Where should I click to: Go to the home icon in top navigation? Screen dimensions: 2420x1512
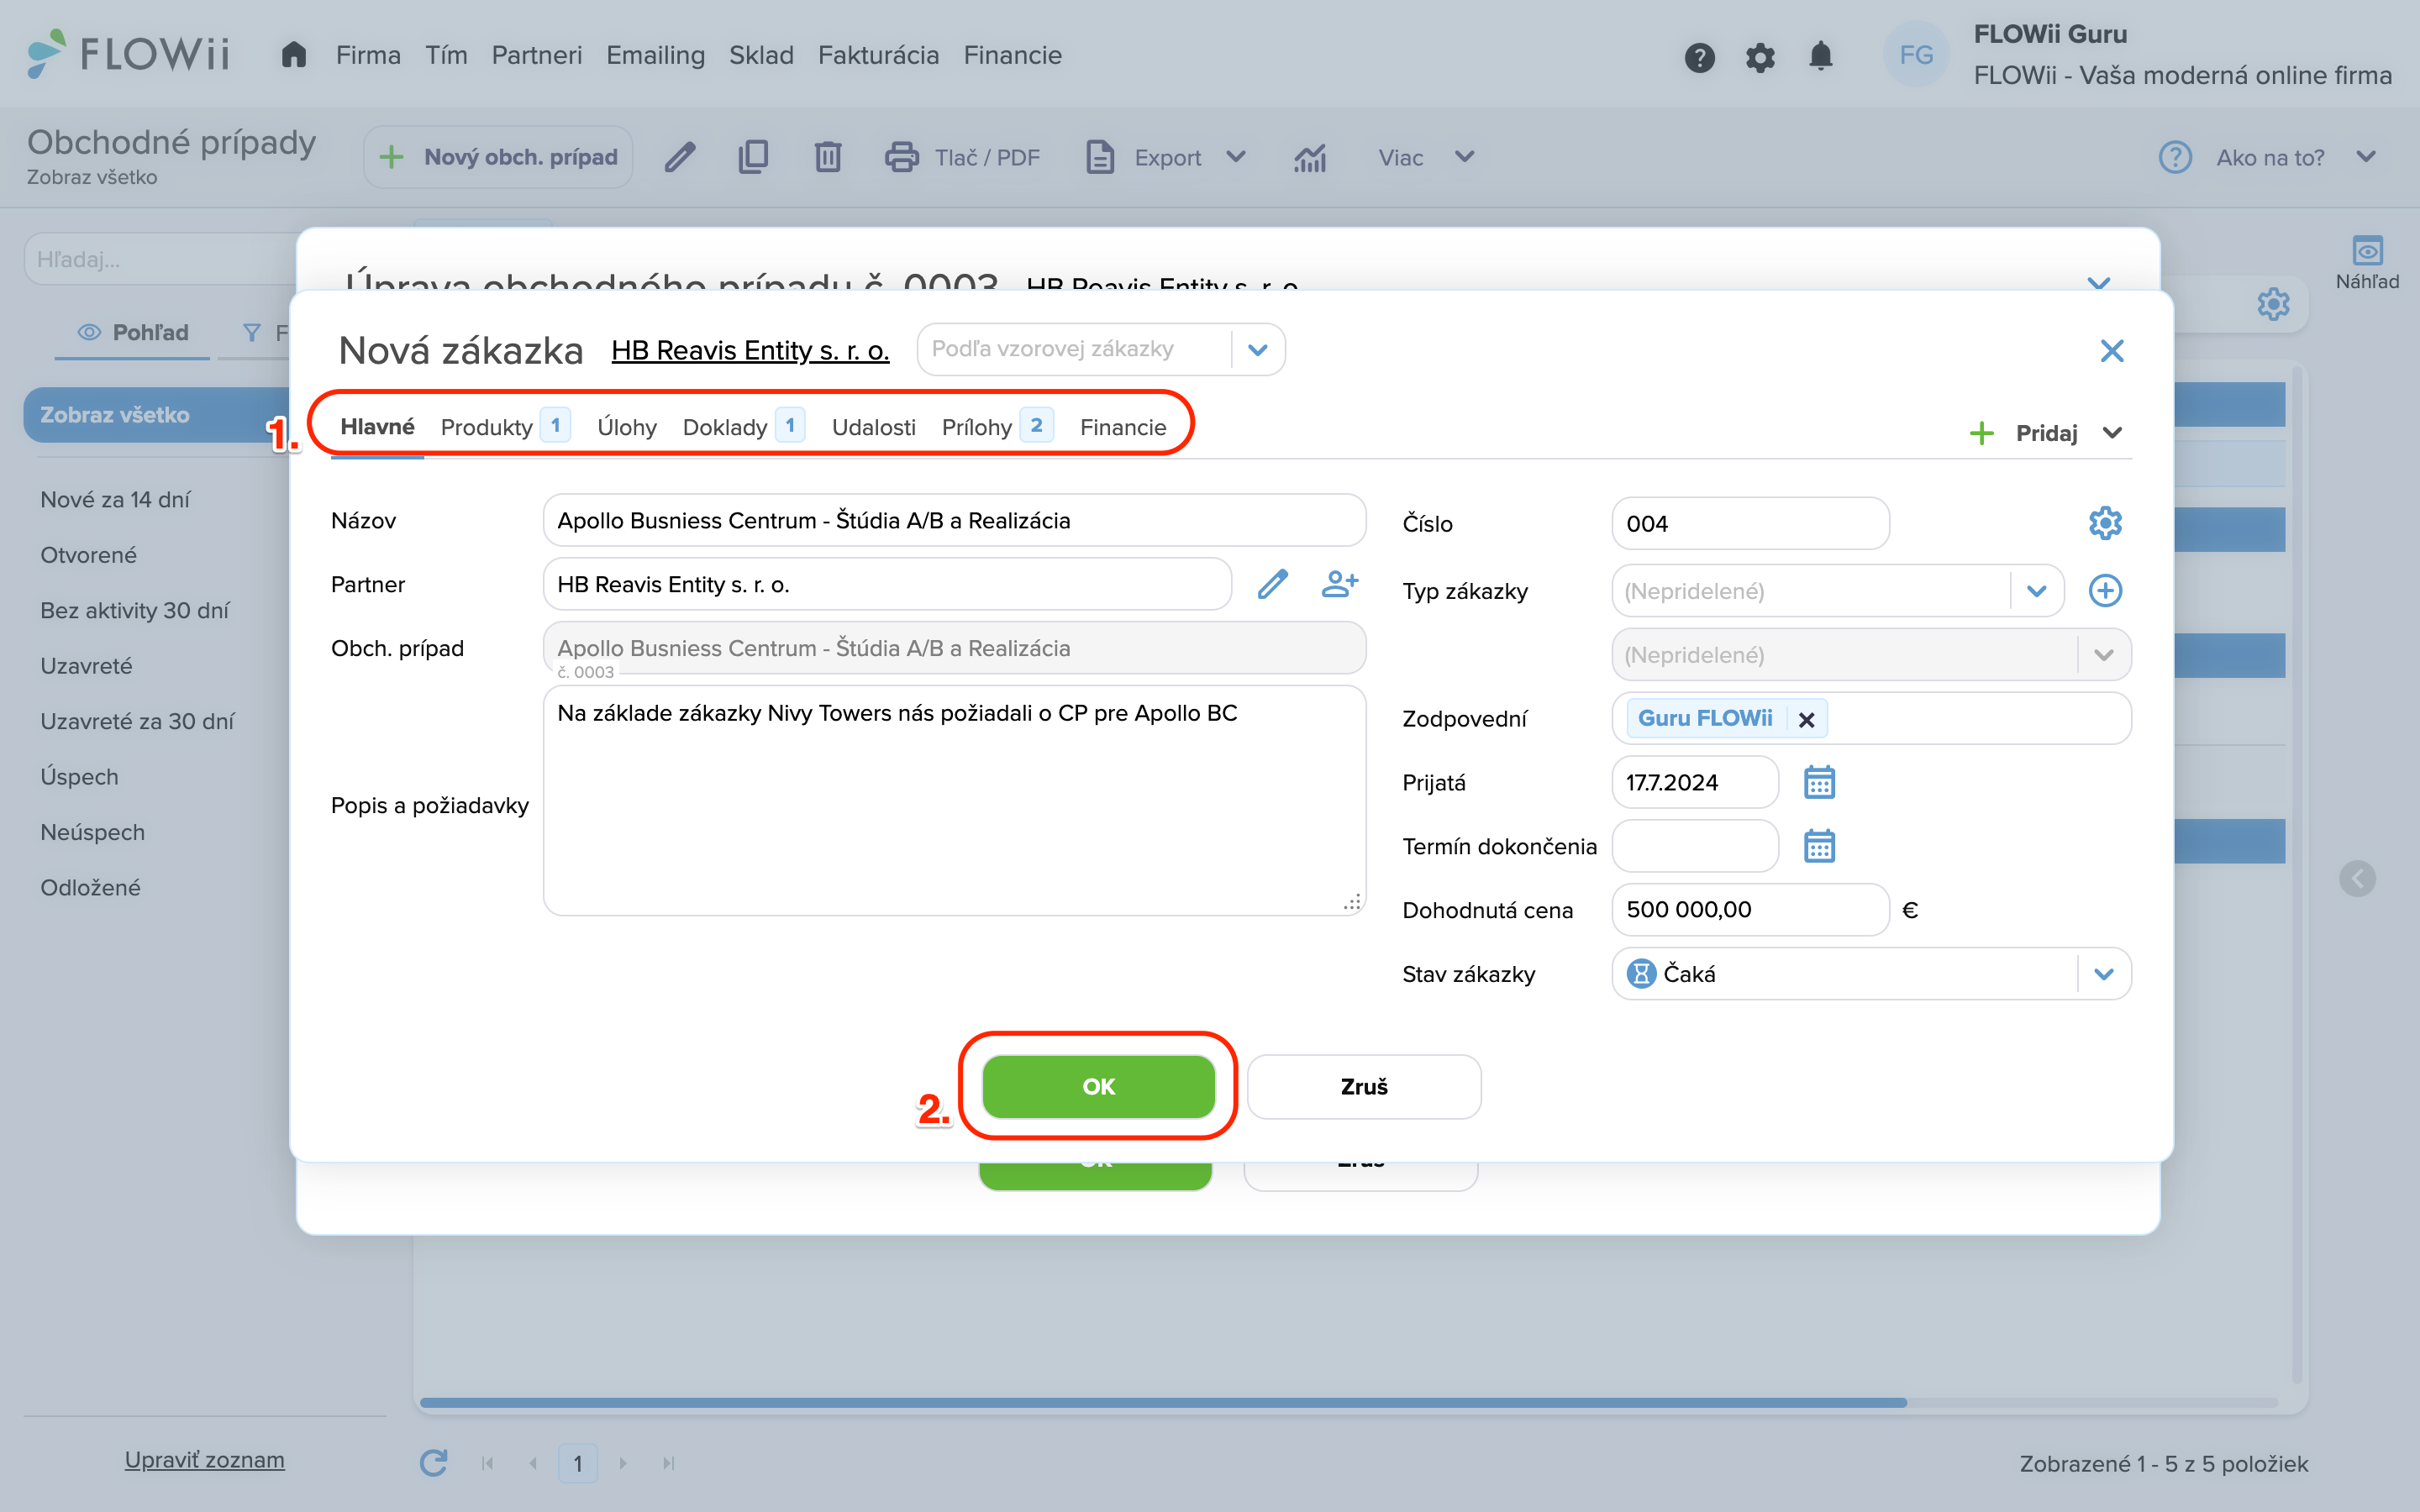(x=293, y=55)
